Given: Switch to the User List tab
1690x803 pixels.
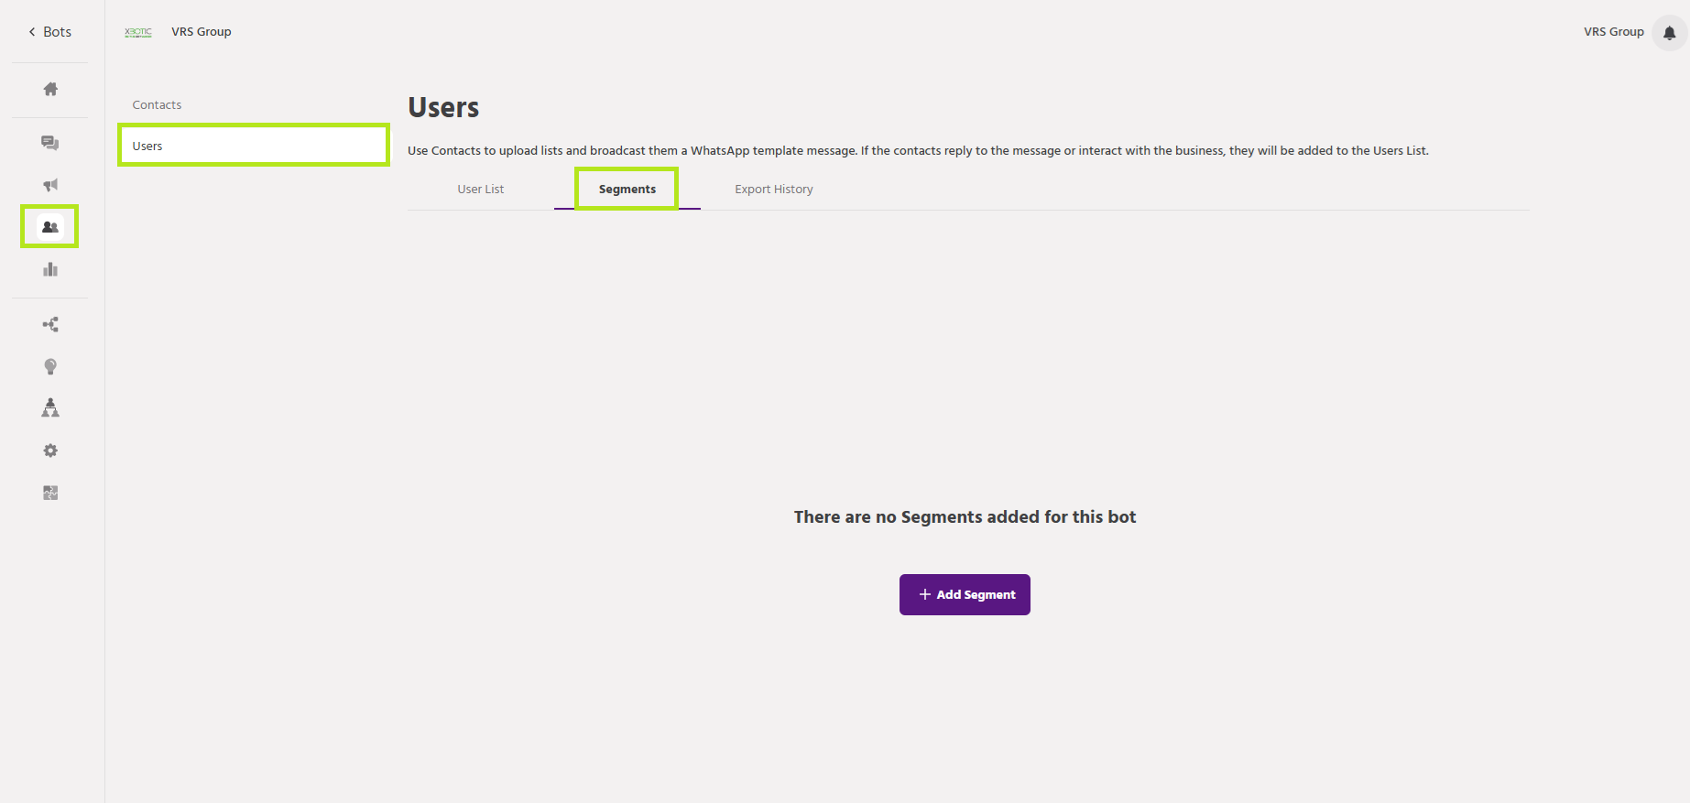Looking at the screenshot, I should pyautogui.click(x=481, y=190).
